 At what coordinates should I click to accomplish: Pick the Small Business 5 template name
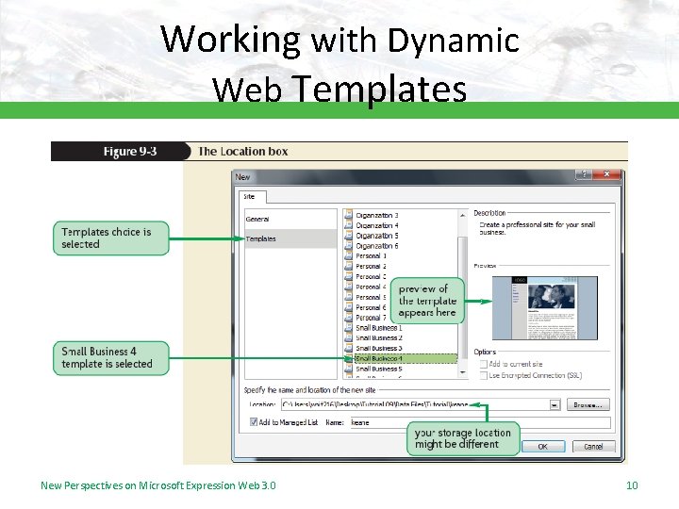pyautogui.click(x=379, y=369)
